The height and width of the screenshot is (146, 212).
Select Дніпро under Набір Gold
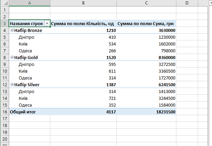(x=30, y=64)
